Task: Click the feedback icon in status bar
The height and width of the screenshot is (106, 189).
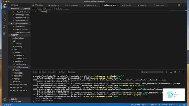Action: click(180, 105)
